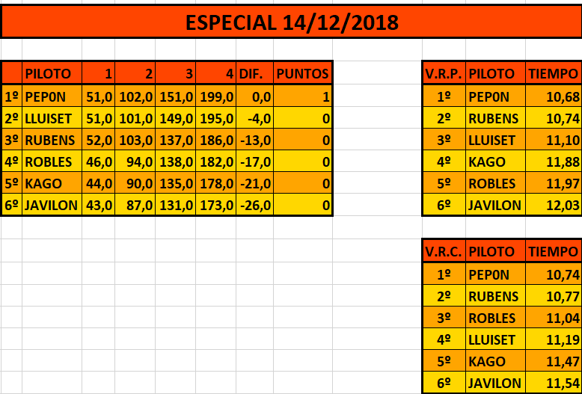Select the PUNTOS column header cell
The width and height of the screenshot is (582, 394).
coord(302,73)
